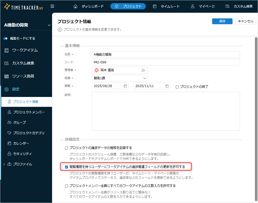Click the hamburger menu icon
Screen dimensions: 258x203
52,6
